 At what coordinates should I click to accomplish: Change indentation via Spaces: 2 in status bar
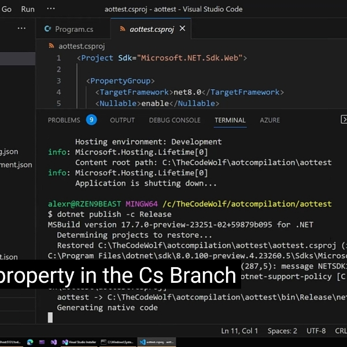pyautogui.click(x=282, y=331)
